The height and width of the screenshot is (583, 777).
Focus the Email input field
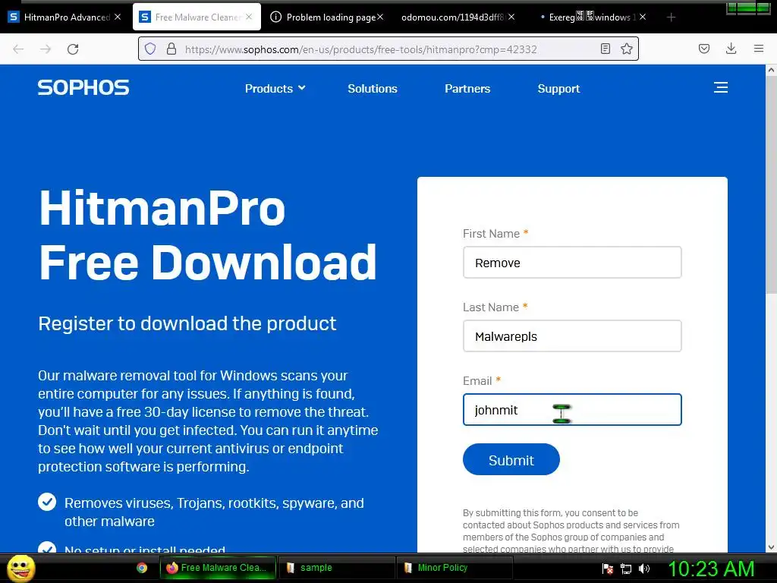click(x=572, y=409)
